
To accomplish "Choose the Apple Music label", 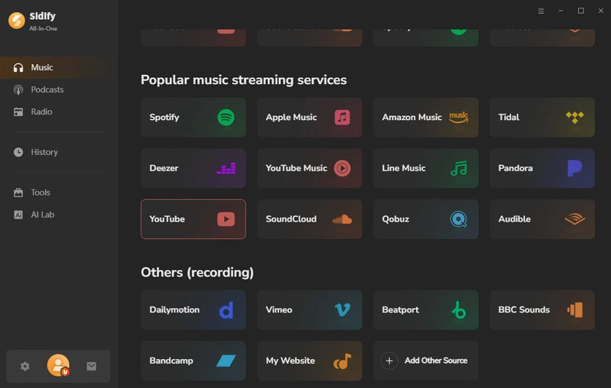I will pyautogui.click(x=291, y=117).
